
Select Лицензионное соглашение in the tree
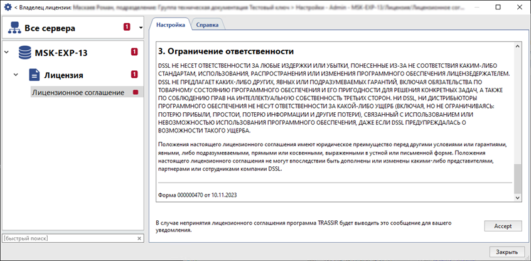click(78, 92)
